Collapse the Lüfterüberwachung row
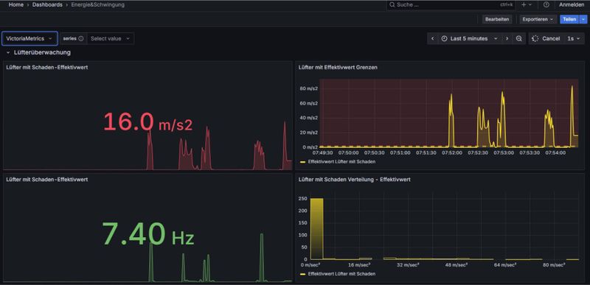This screenshot has height=285, width=590. [8, 53]
